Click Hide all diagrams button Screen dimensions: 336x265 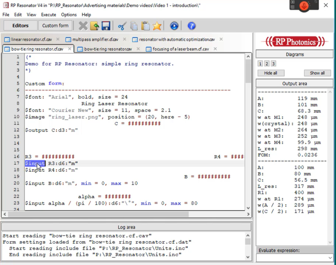[x=271, y=73]
